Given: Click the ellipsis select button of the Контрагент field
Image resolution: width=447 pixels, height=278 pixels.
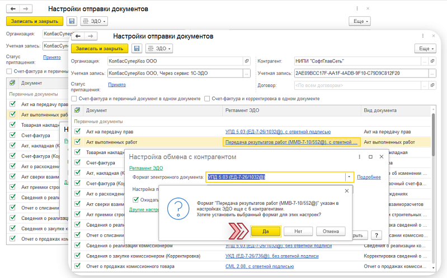Looking at the screenshot, I should pyautogui.click(x=425, y=61).
